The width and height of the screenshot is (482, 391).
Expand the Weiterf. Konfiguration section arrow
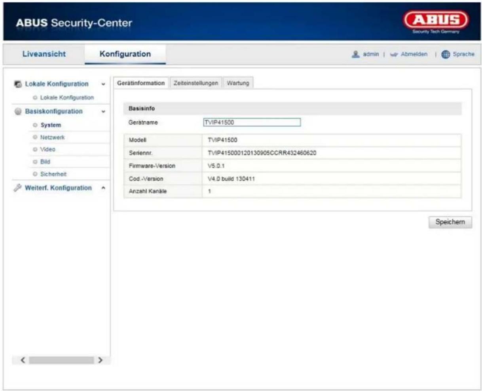[104, 188]
